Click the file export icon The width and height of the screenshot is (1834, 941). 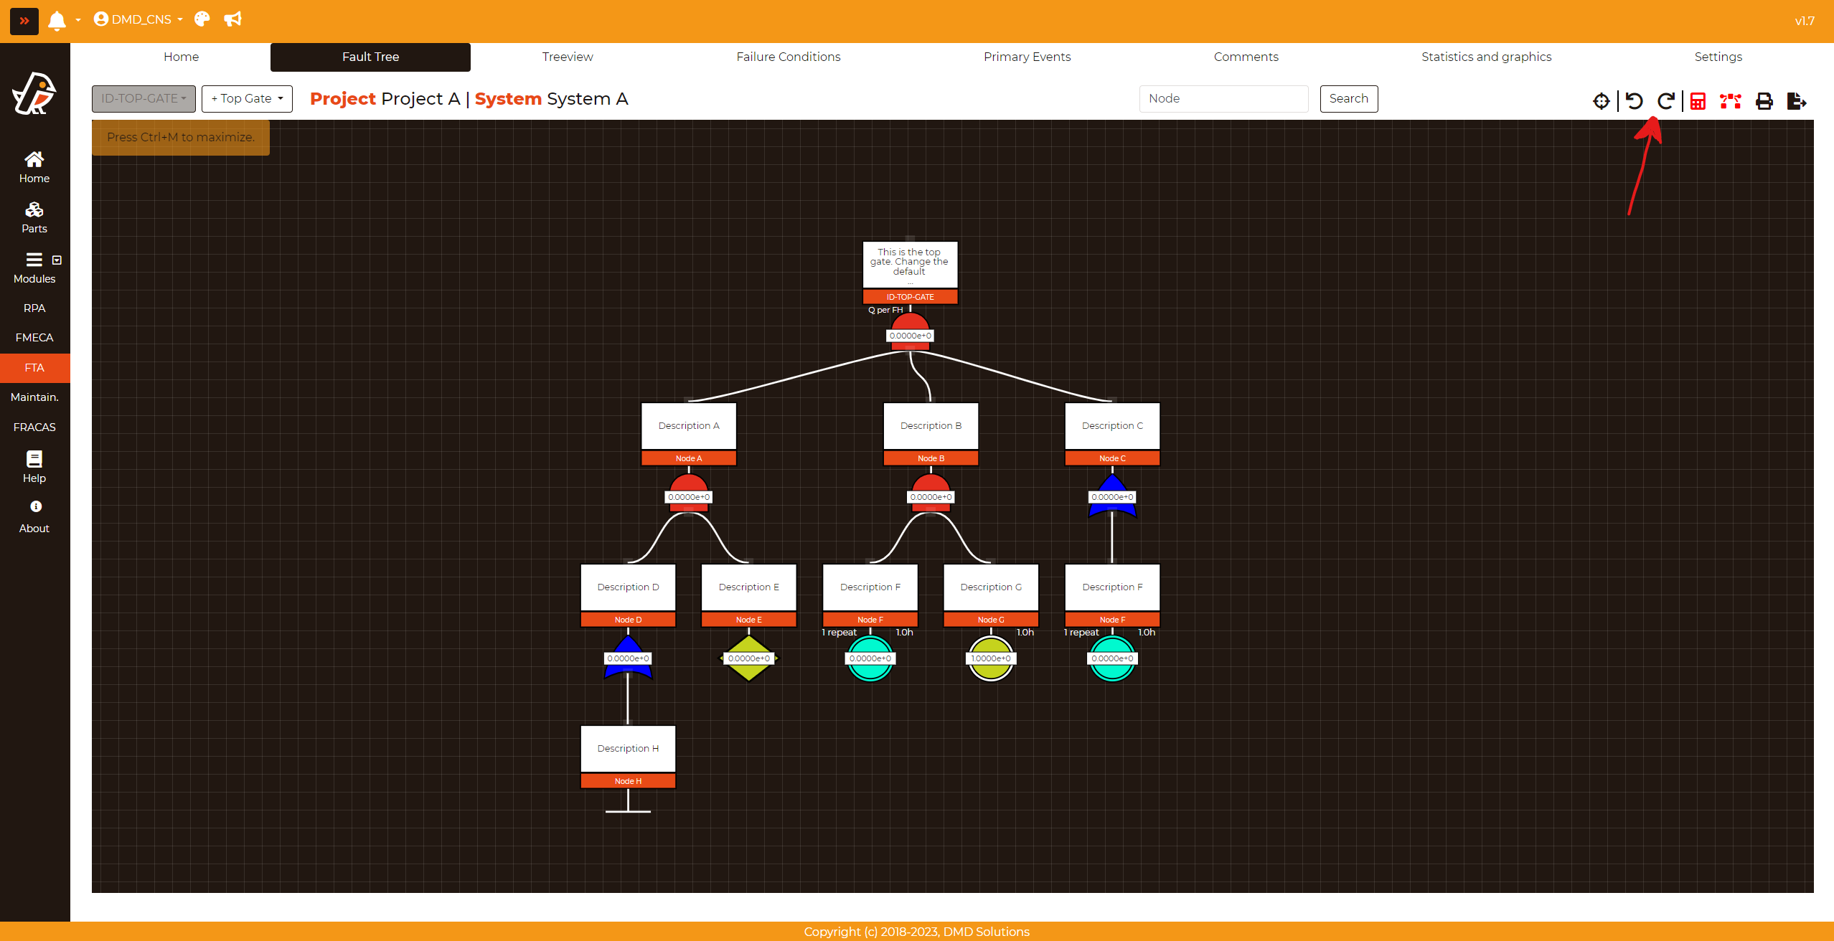pos(1796,101)
